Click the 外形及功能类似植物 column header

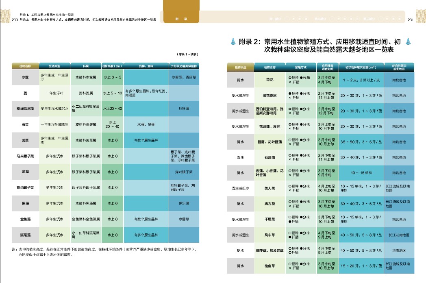(184, 66)
